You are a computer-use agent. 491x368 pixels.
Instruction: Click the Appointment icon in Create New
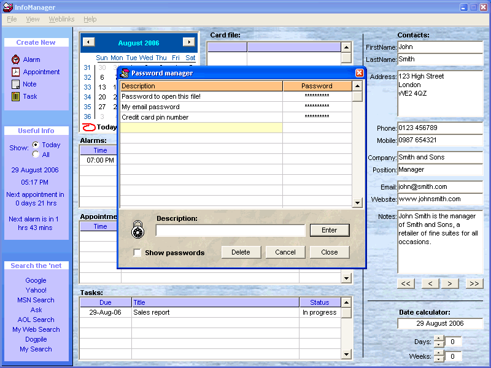click(x=15, y=72)
